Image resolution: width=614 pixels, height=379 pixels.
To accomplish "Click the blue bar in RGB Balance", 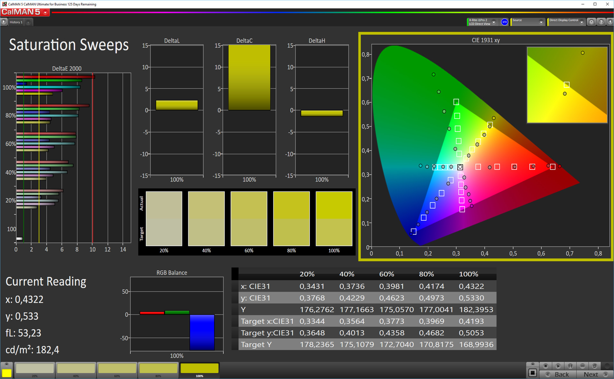I will pos(202,332).
